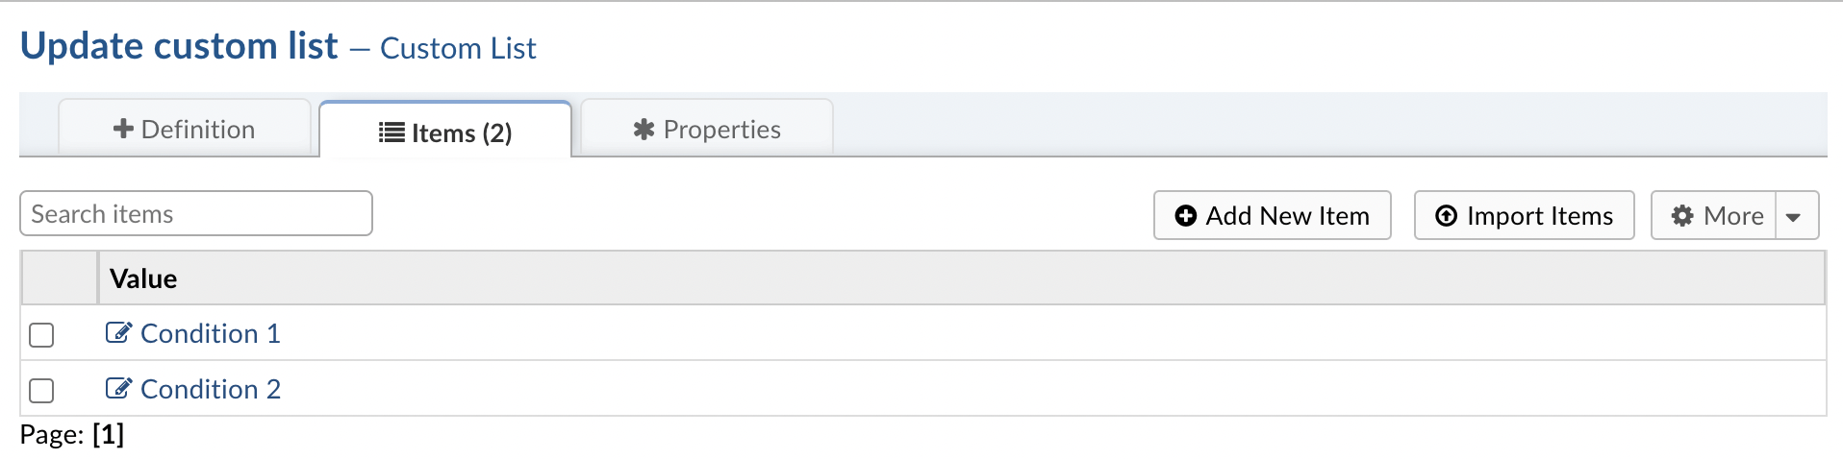Click the plus-circle icon in Add New Item
This screenshot has width=1843, height=459.
[x=1186, y=216]
